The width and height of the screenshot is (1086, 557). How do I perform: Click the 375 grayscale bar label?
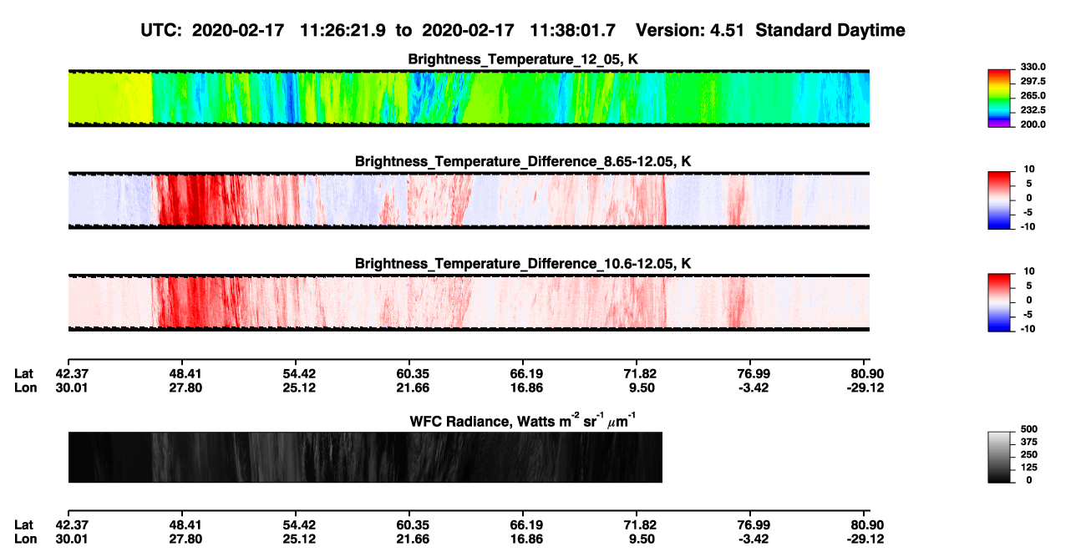(1029, 442)
